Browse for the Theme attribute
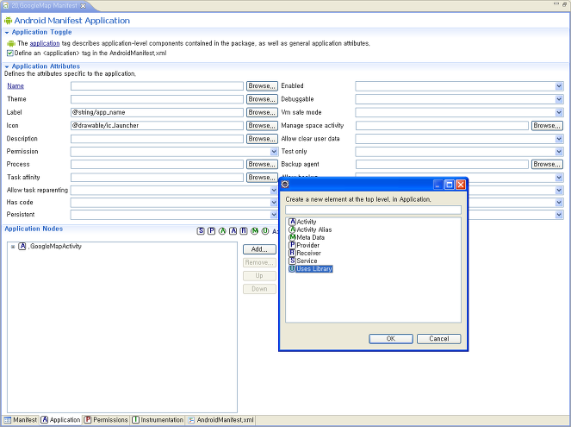Screen dimensions: 571x427 pyautogui.click(x=262, y=99)
